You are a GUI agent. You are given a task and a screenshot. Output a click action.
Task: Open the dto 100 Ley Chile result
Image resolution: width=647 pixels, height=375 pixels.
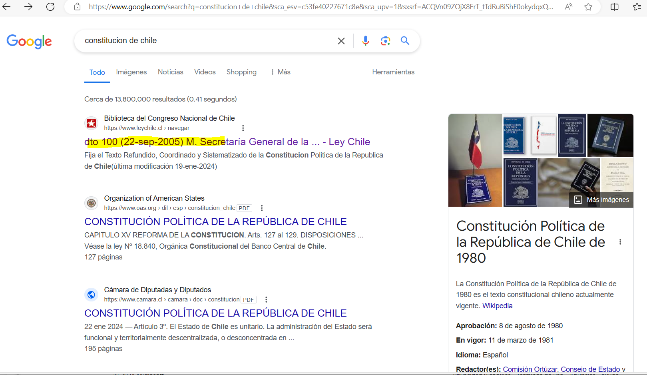pyautogui.click(x=227, y=142)
